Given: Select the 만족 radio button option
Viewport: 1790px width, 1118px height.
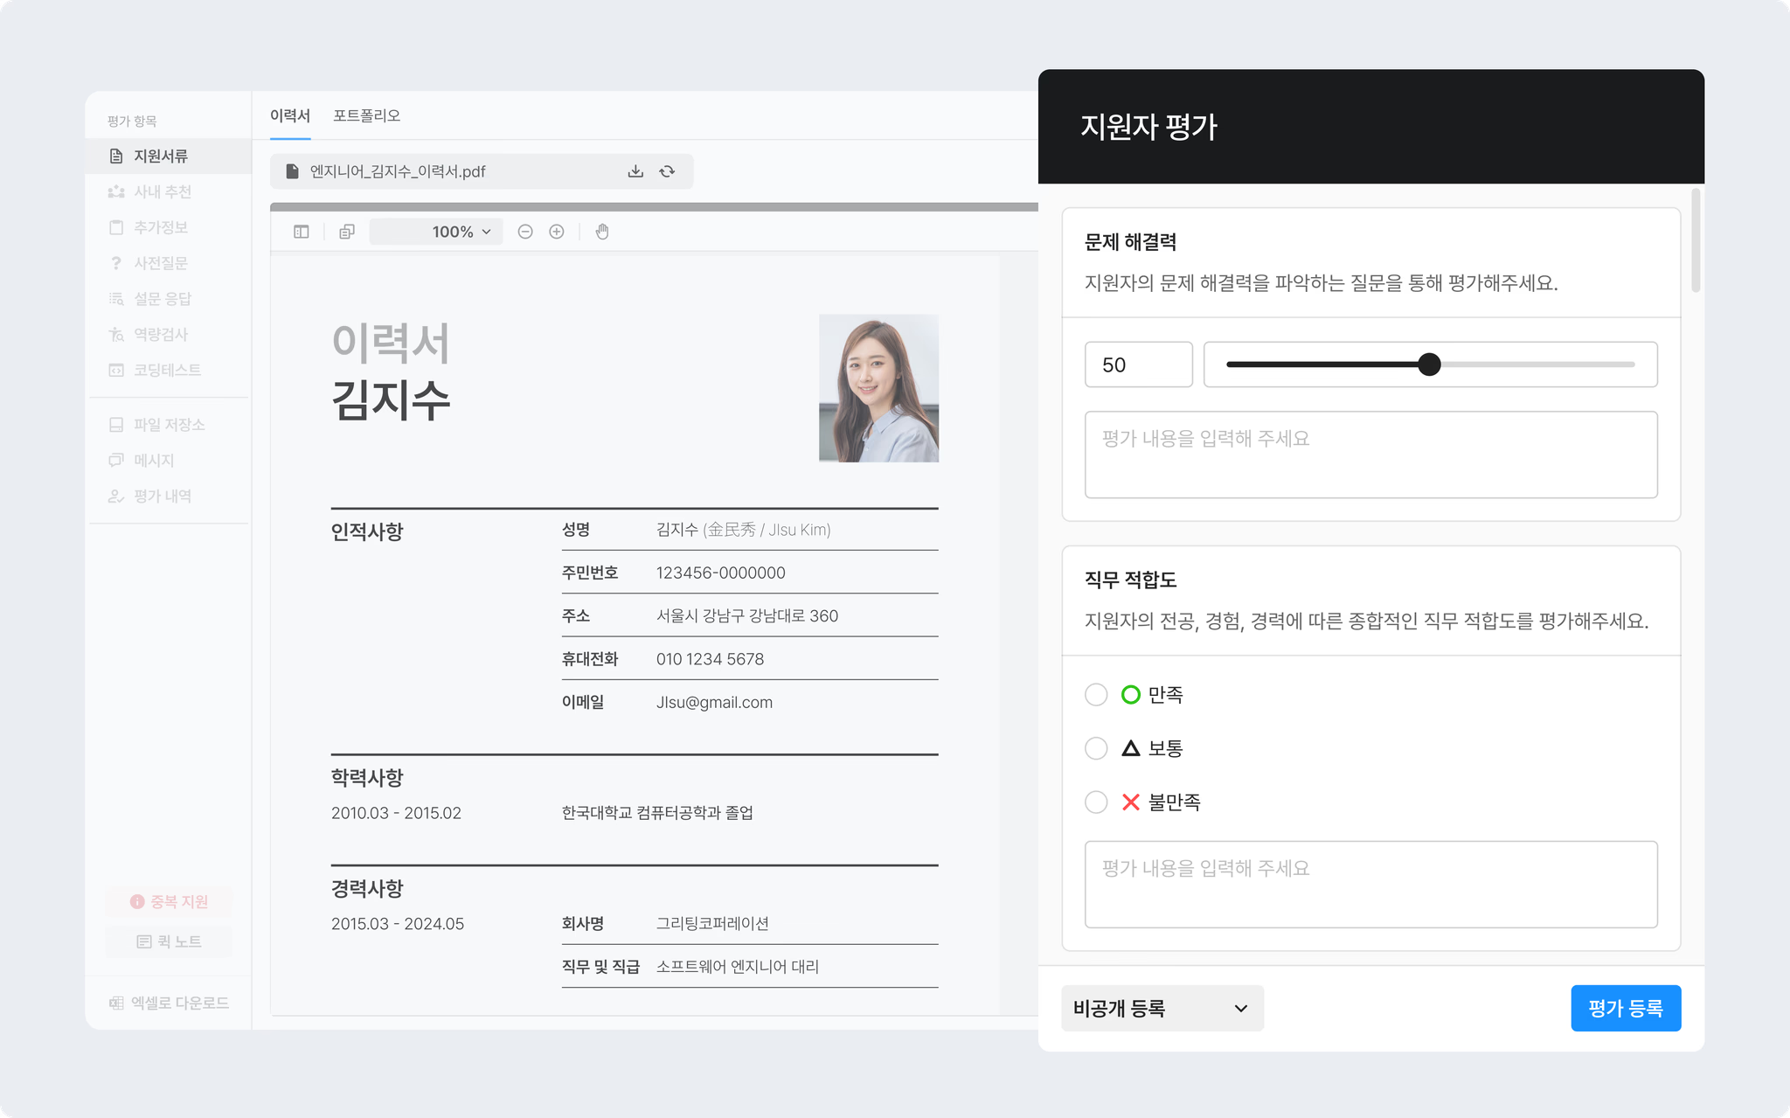Looking at the screenshot, I should pos(1096,694).
